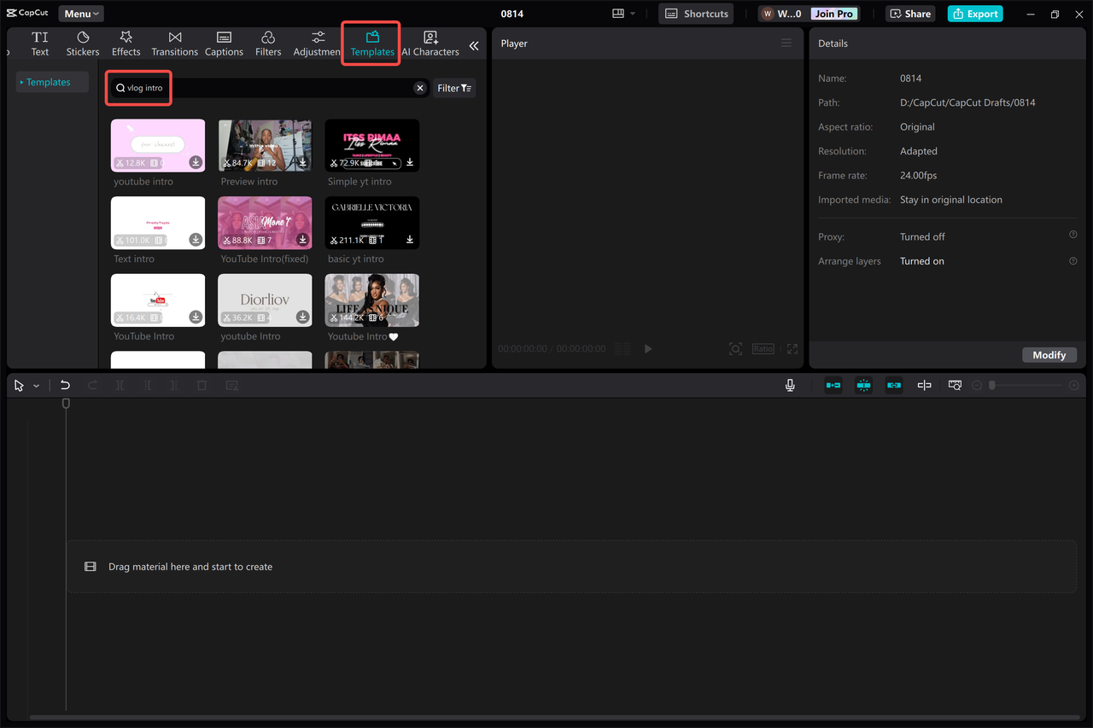The width and height of the screenshot is (1093, 728).
Task: Click the Share button
Action: coord(910,14)
